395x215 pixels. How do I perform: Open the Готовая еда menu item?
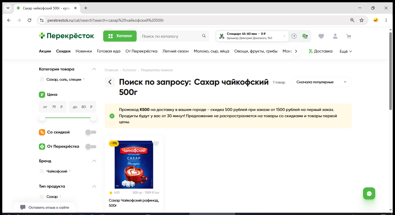(109, 51)
